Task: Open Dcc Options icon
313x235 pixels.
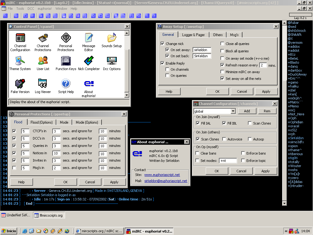Action: (112, 63)
